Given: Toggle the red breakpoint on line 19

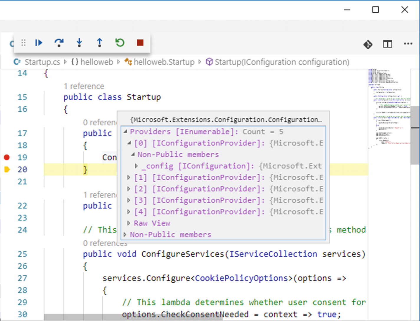Looking at the screenshot, I should [7, 158].
